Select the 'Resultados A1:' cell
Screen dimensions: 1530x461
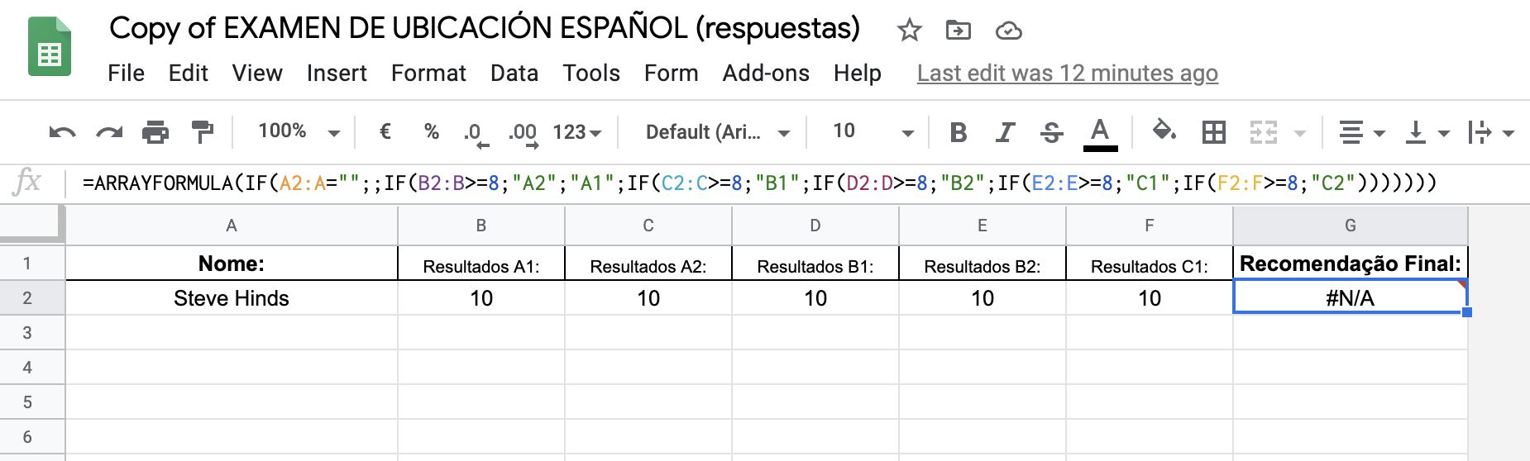coord(481,264)
